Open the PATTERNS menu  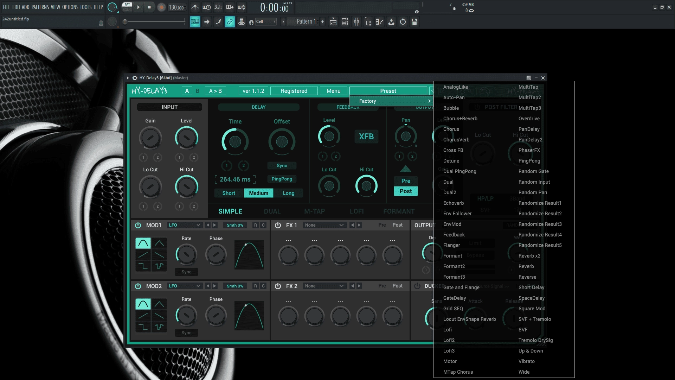(40, 7)
